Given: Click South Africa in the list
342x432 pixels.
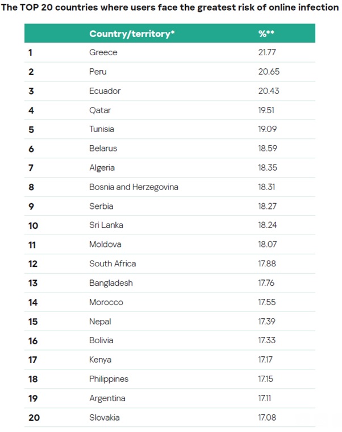Looking at the screenshot, I should point(112,264).
